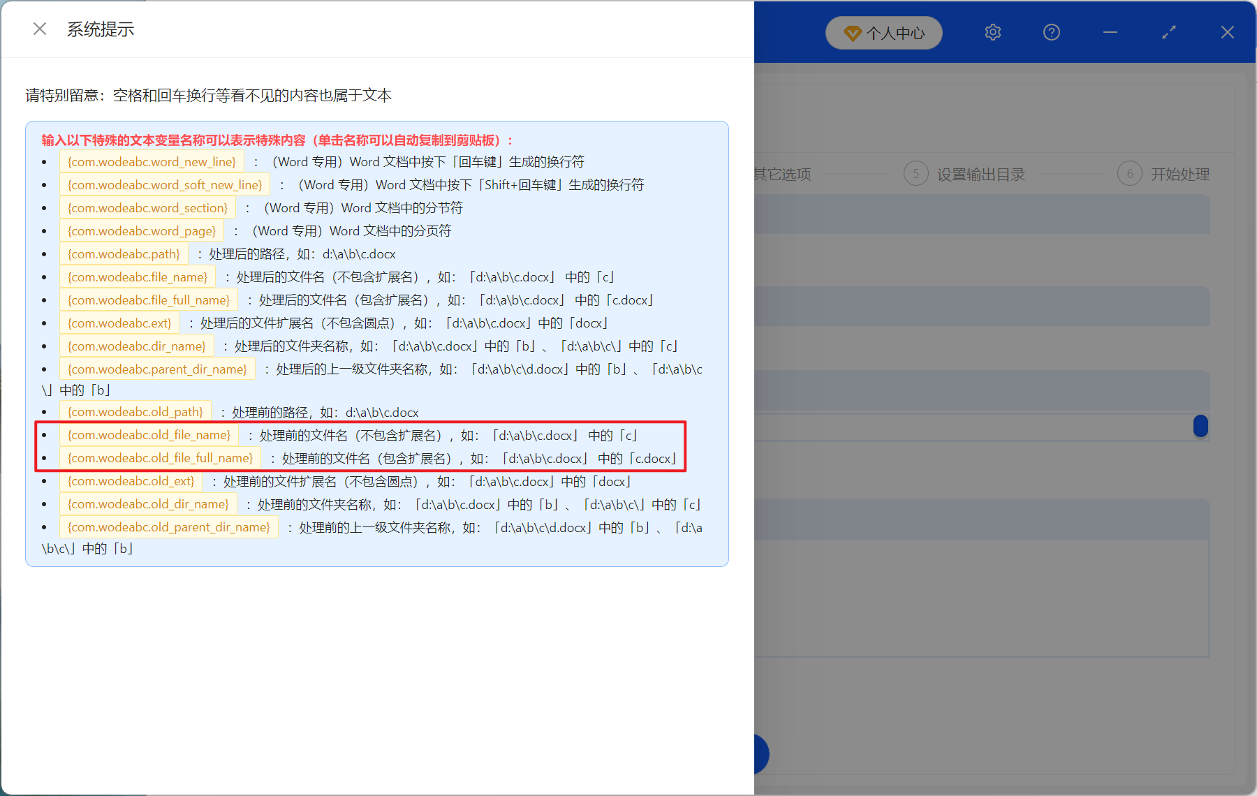
Task: Select the 开始处理 step
Action: [1180, 174]
